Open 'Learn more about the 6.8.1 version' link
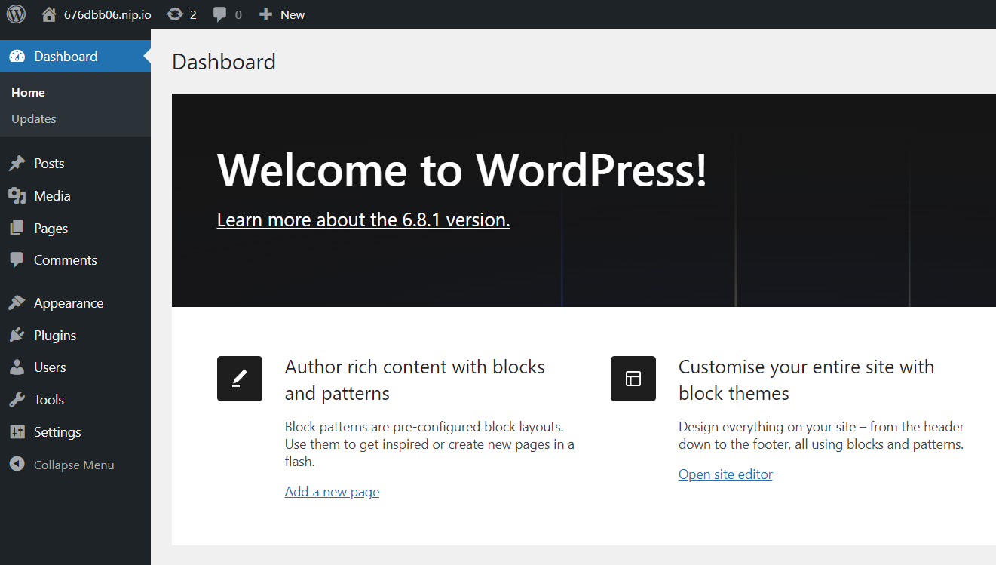This screenshot has width=996, height=565. pos(363,220)
